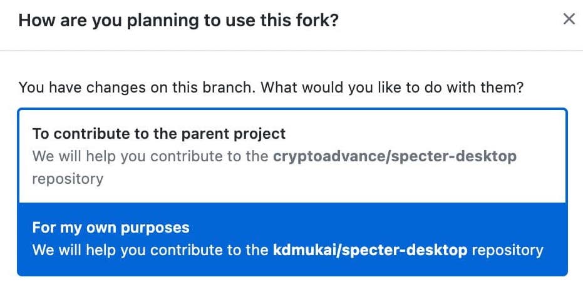This screenshot has width=583, height=292.
Task: Click the word "repository" in the first option
Action: coord(68,179)
